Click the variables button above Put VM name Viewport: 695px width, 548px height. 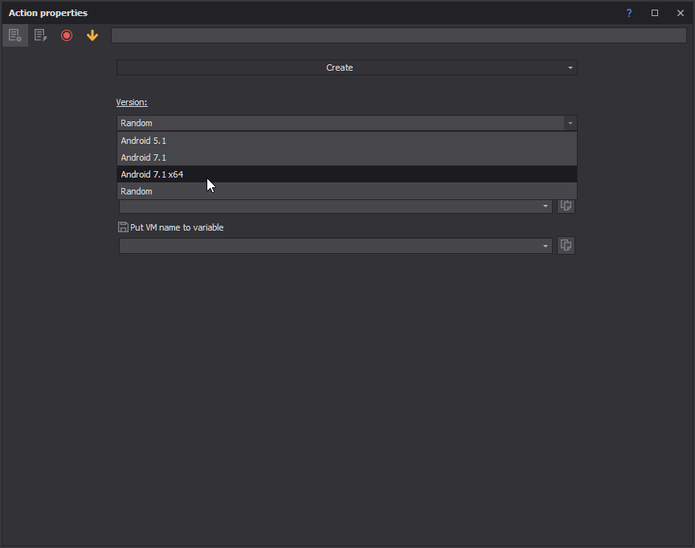click(x=566, y=206)
